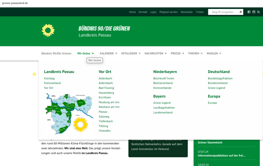
Task: Select Tittling entry
Action: [x=103, y=126]
